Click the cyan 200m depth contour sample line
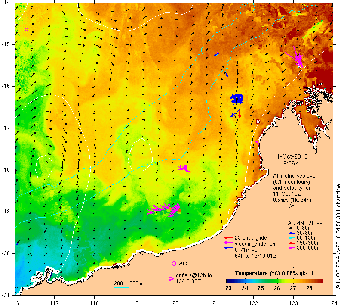The height and width of the screenshot is (306, 344). [x=121, y=287]
